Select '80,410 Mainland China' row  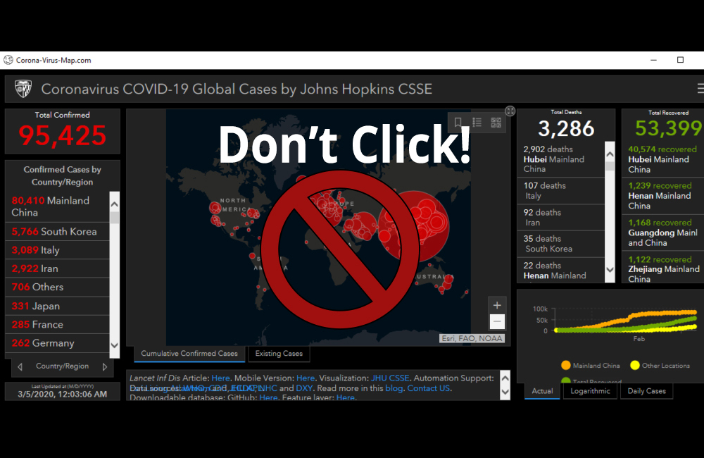tap(57, 206)
